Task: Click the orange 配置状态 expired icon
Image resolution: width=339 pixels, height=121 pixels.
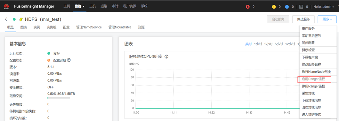Action: pyautogui.click(x=49, y=60)
